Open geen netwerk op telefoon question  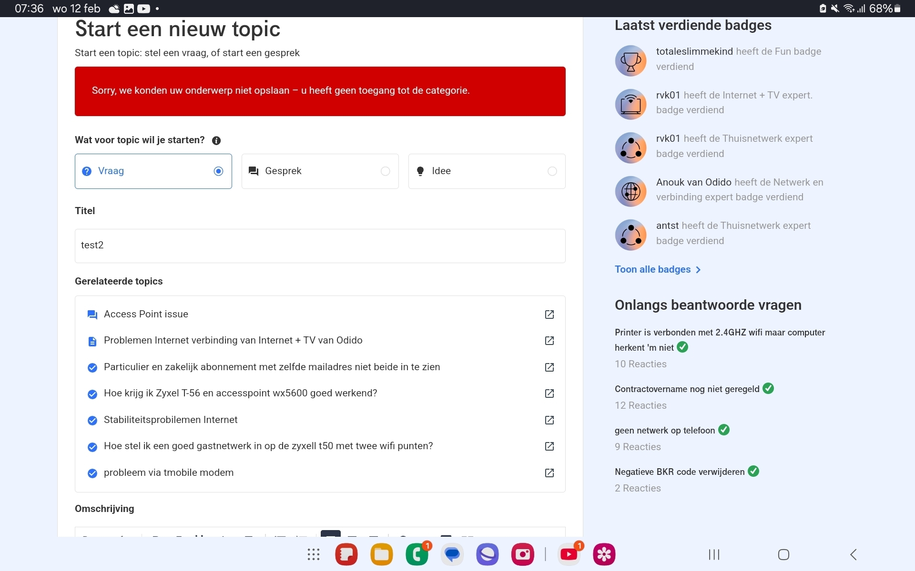665,430
